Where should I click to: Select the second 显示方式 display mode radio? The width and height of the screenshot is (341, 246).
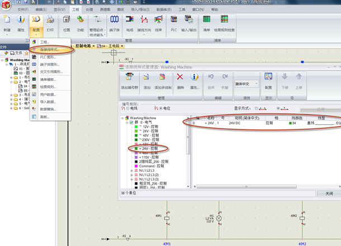(278, 108)
